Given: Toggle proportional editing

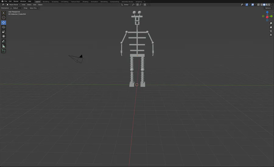Looking at the screenshot, I should [x=145, y=5].
